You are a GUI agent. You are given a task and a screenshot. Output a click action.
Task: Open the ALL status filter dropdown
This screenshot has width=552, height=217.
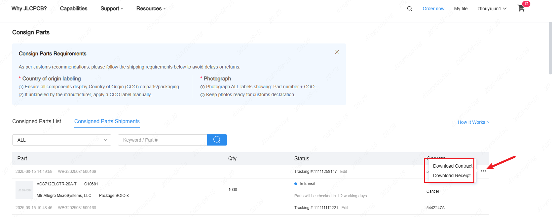(x=62, y=140)
